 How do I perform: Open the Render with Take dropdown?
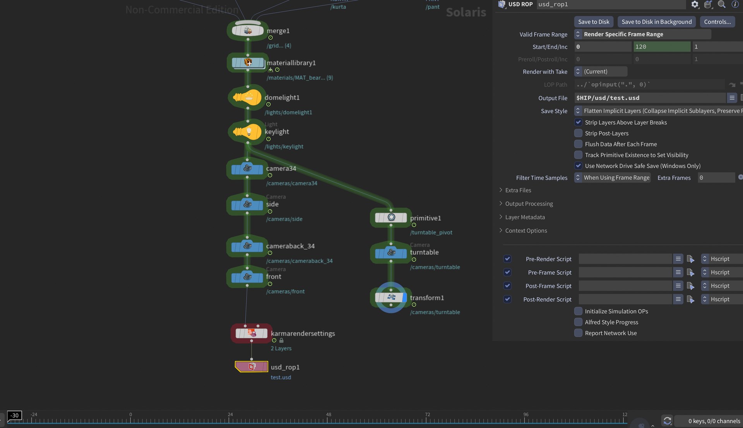[x=601, y=72]
